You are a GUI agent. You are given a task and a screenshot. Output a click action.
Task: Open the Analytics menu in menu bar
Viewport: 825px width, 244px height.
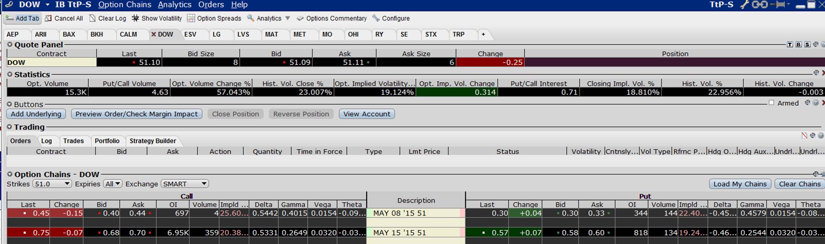coord(175,5)
